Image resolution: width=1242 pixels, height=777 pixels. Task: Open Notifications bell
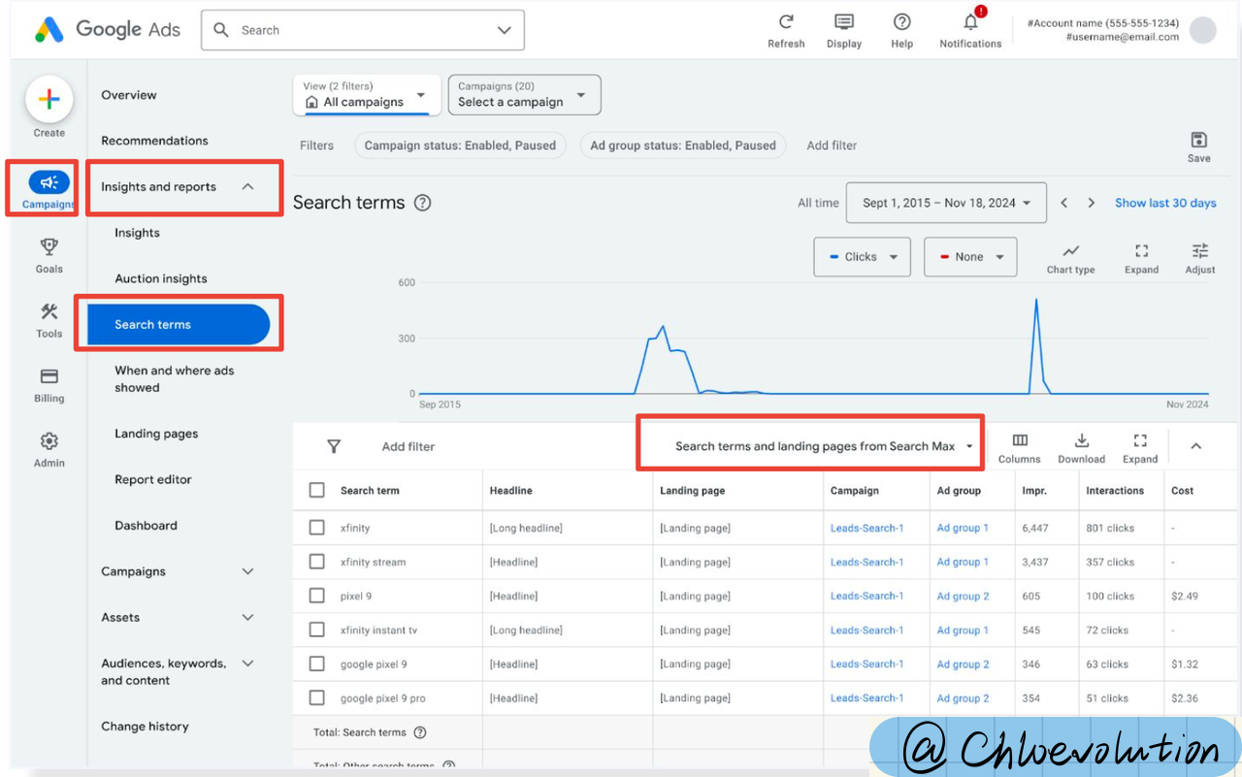pyautogui.click(x=970, y=21)
